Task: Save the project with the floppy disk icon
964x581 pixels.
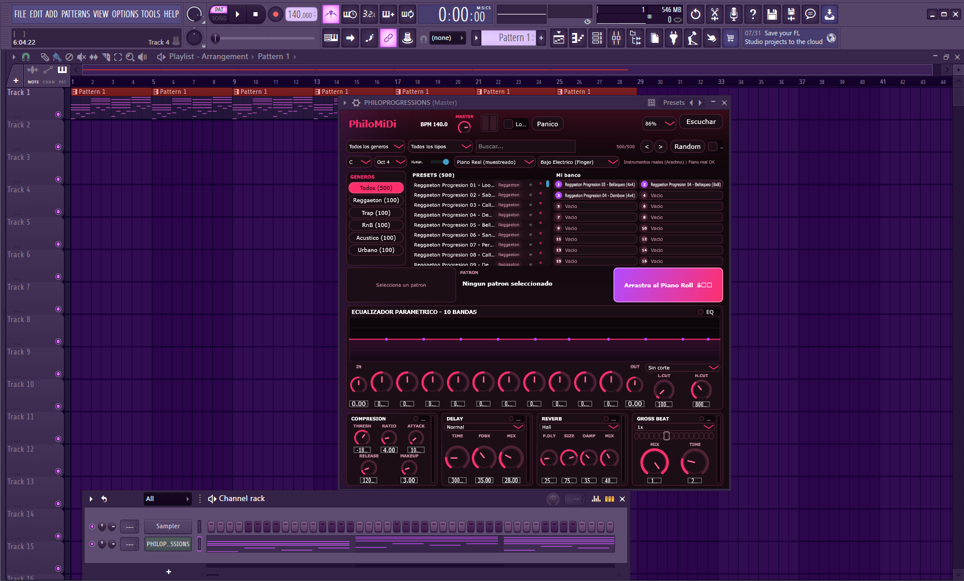Action: pyautogui.click(x=772, y=14)
